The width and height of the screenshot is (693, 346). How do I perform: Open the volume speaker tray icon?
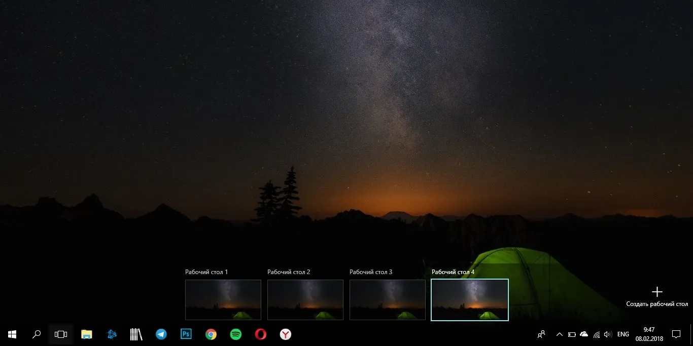pyautogui.click(x=608, y=334)
